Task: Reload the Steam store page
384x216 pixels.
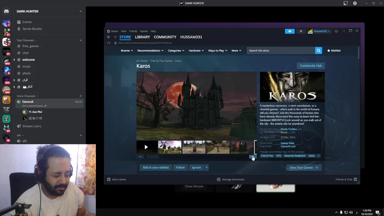Action: click(109, 43)
